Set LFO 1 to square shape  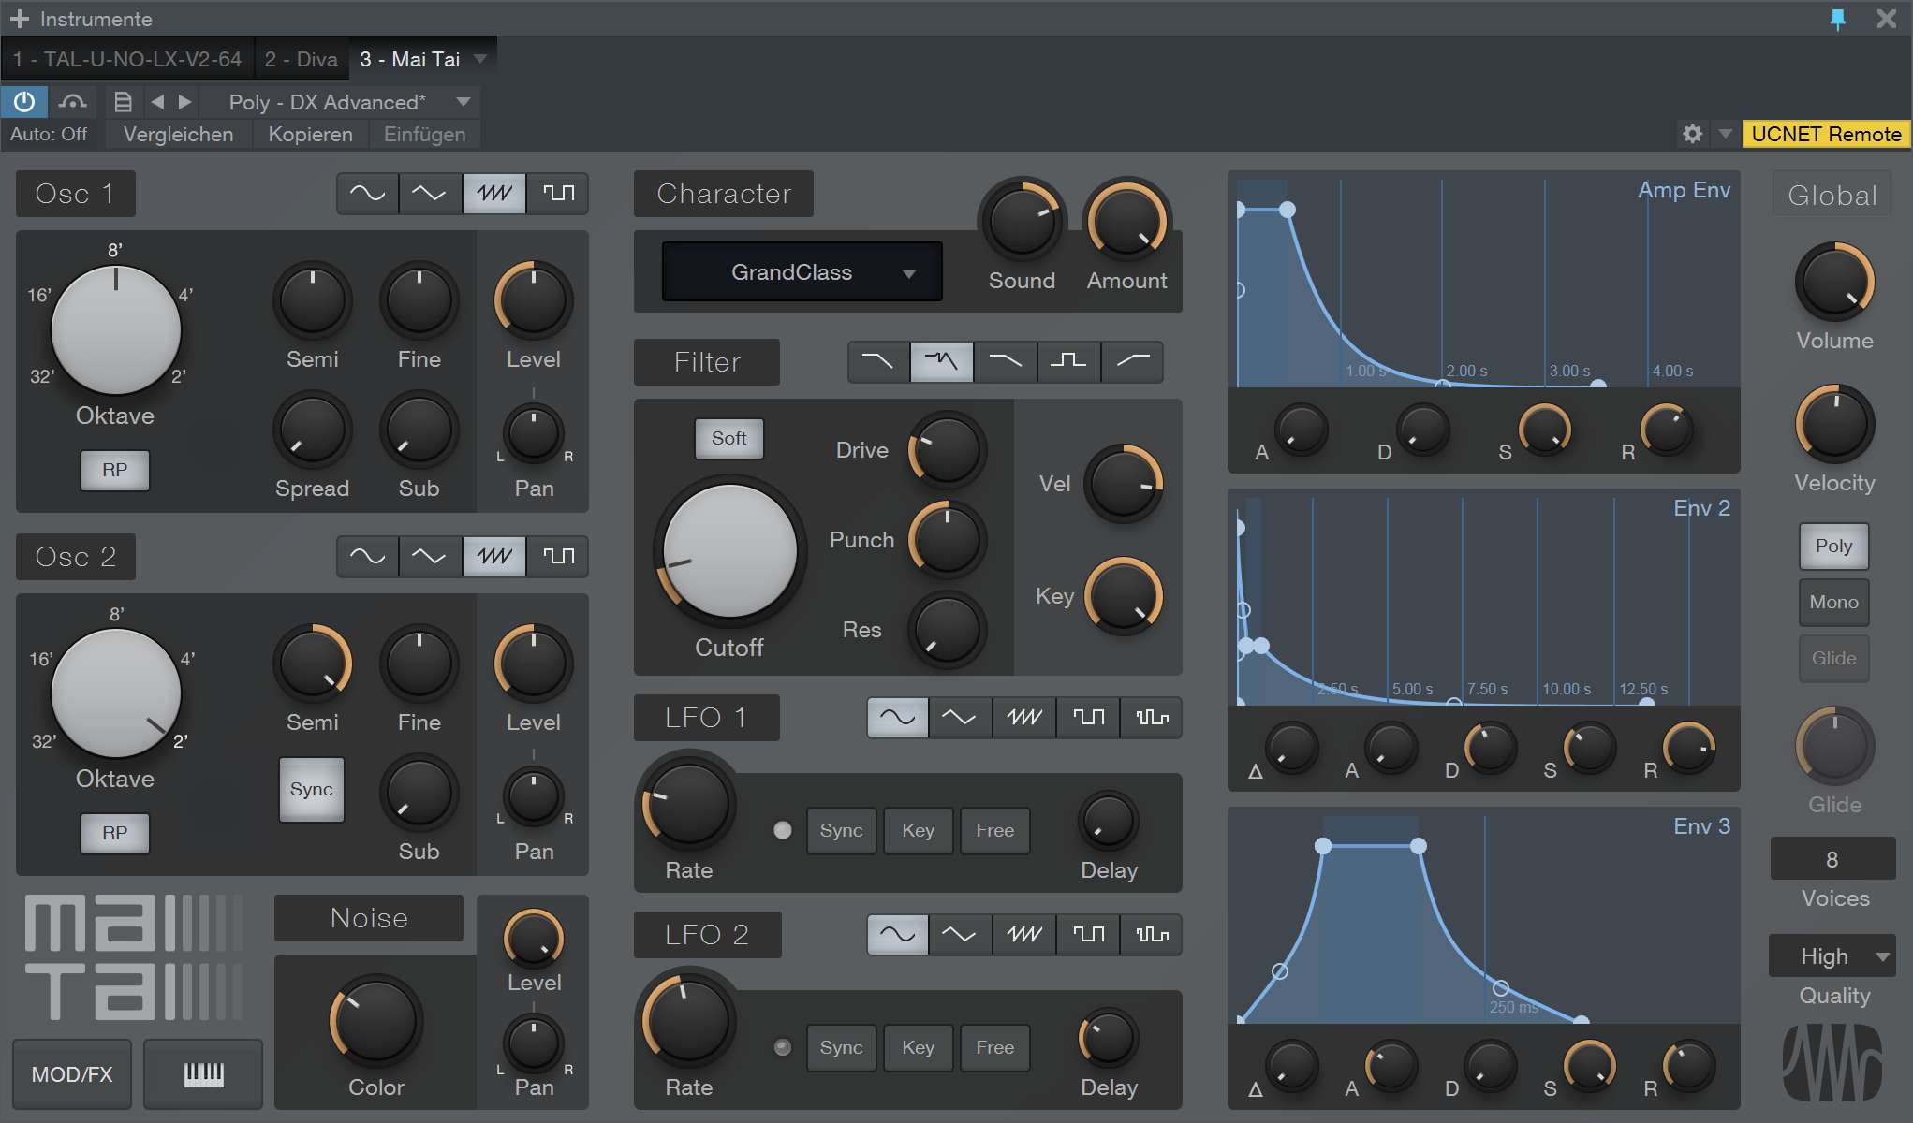1088,718
